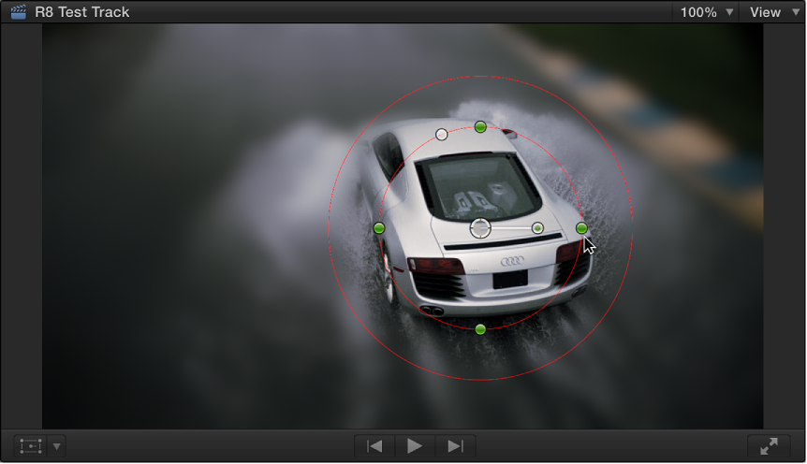The height and width of the screenshot is (464, 807).
Task: Click the center position handle of the mask
Action: pyautogui.click(x=480, y=228)
